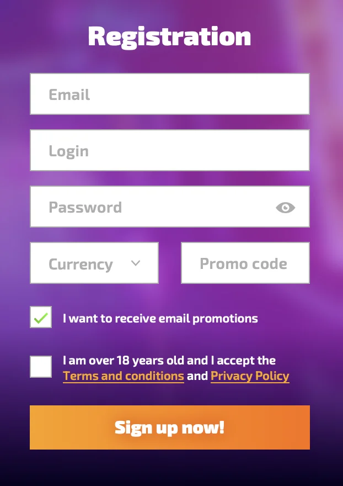The image size is (343, 486).
Task: Show the password using the eye icon
Action: pyautogui.click(x=285, y=207)
